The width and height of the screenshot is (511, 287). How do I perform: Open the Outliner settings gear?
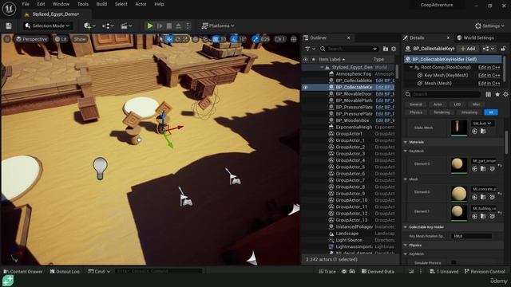point(394,49)
